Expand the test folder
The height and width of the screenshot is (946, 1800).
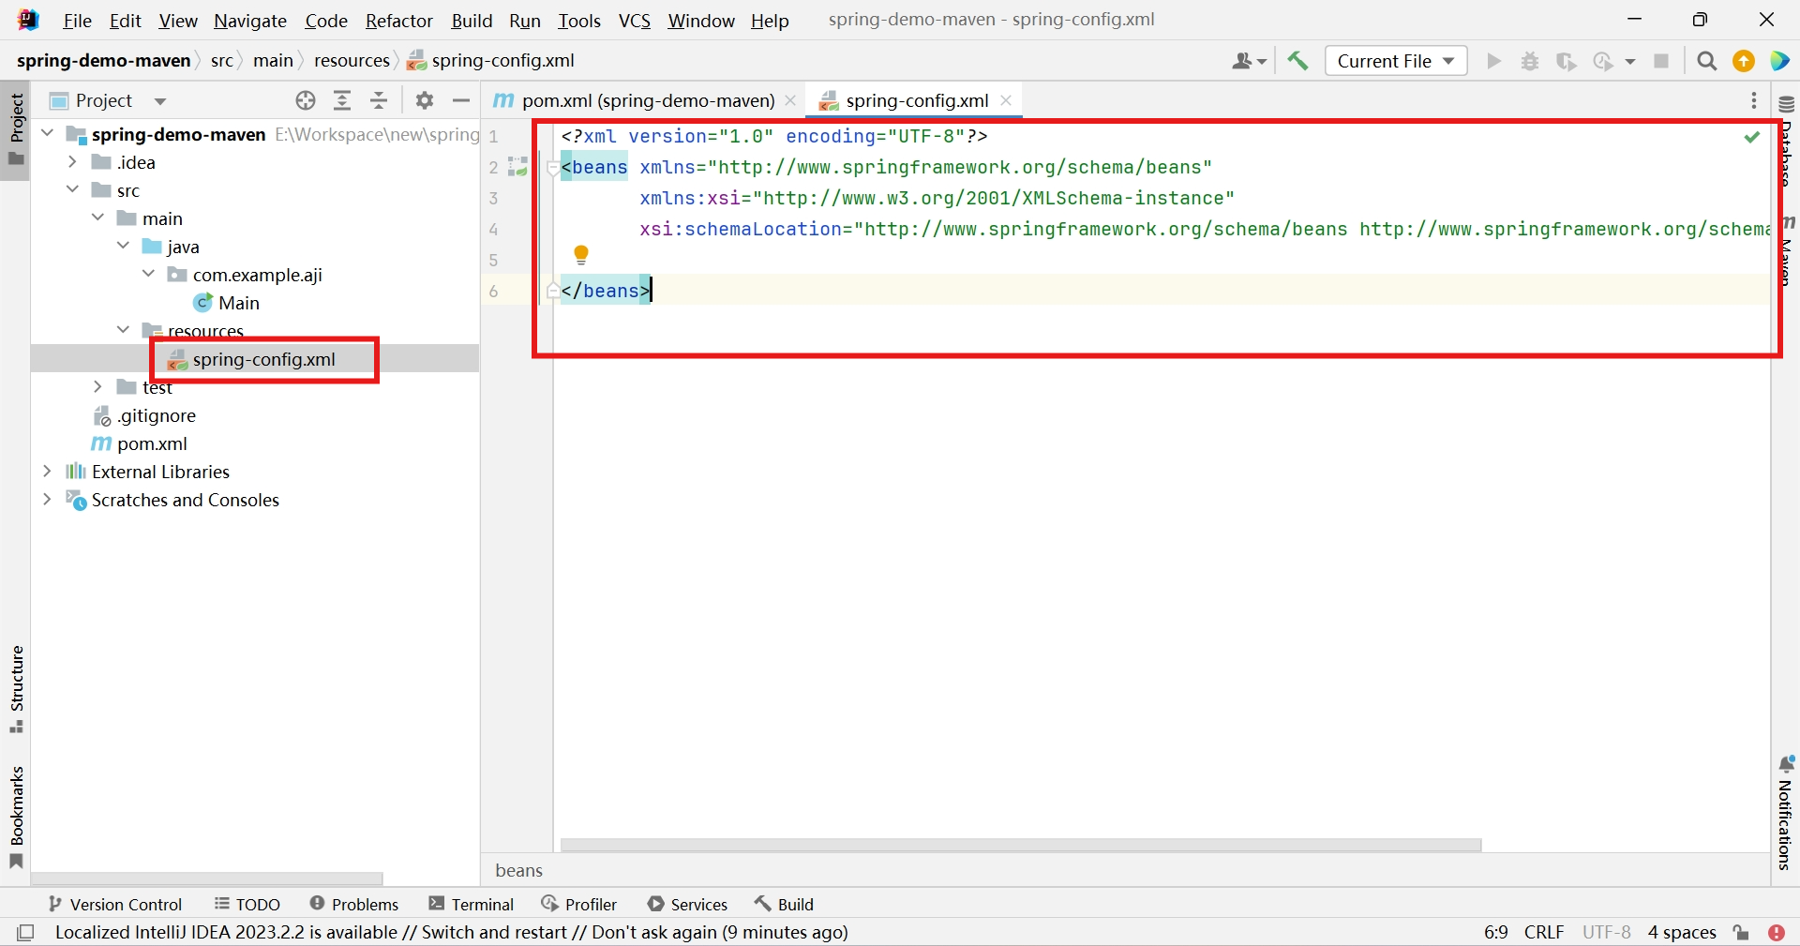[x=97, y=387]
